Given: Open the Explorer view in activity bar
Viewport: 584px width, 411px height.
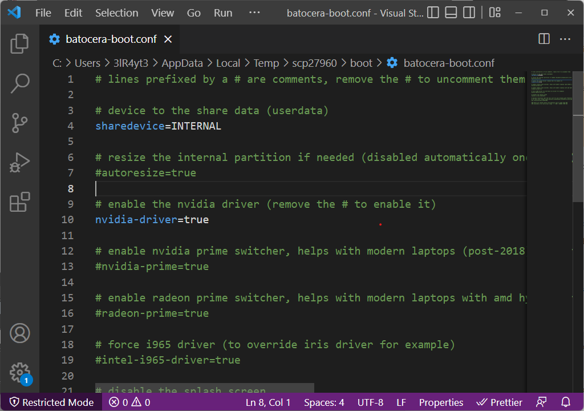Looking at the screenshot, I should coord(20,43).
